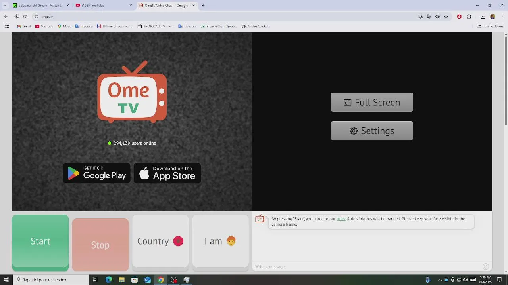Open Microsoft Store from the taskbar

point(135,280)
